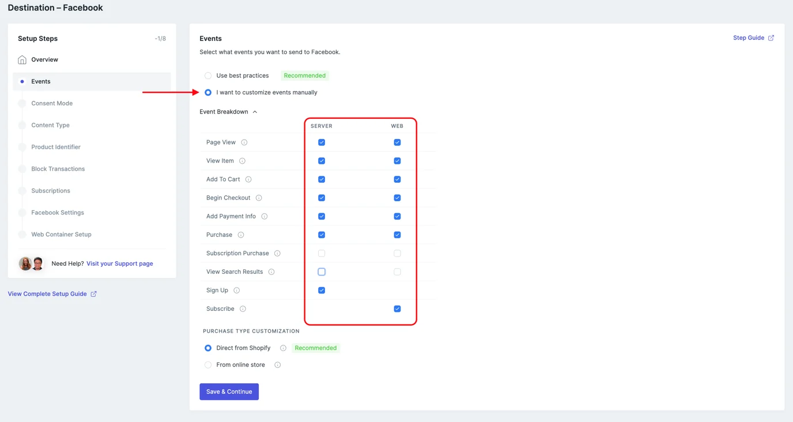The image size is (793, 422).
Task: Open info icon next to View Item
Action: point(242,161)
